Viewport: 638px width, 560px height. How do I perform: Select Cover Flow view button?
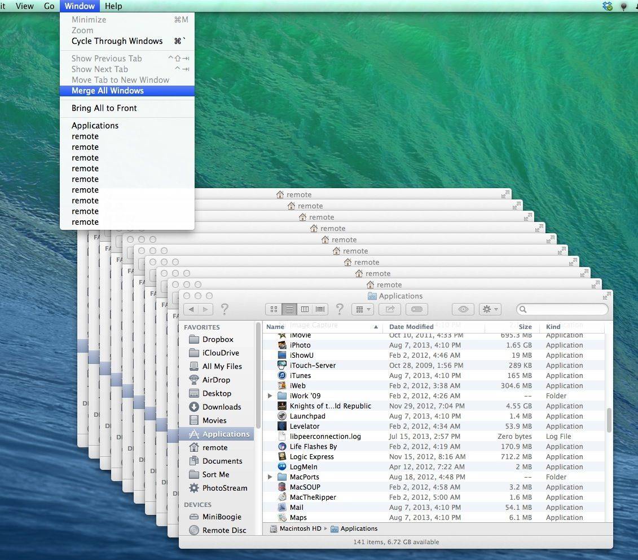click(x=320, y=309)
